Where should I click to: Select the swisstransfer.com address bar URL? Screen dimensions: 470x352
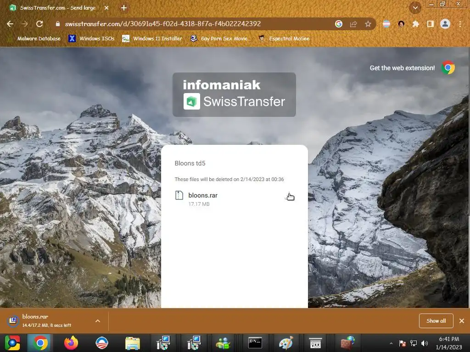click(163, 24)
